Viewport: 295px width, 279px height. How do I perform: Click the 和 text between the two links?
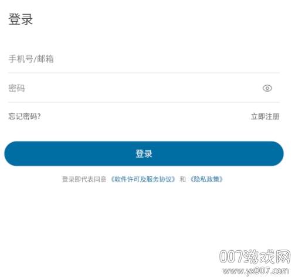pos(182,179)
